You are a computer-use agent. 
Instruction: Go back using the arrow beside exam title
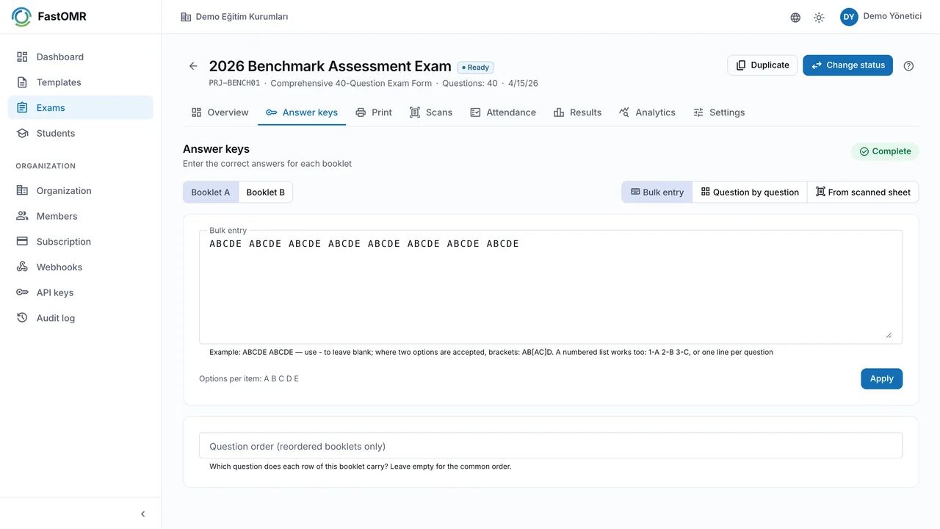coord(193,66)
